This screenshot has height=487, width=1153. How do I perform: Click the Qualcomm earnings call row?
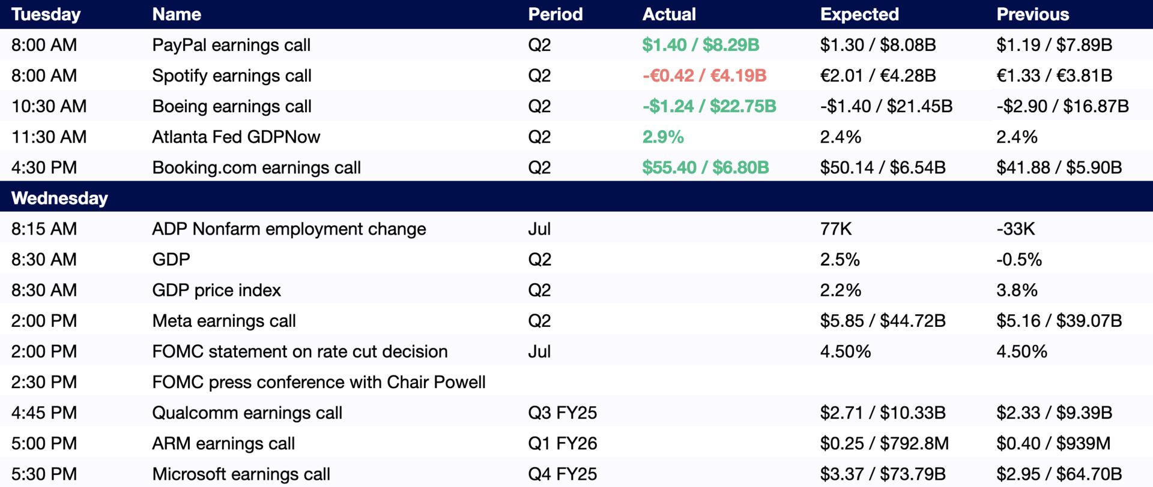(x=246, y=413)
